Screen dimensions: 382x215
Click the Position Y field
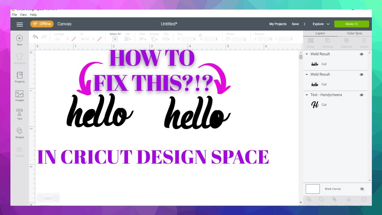point(286,39)
